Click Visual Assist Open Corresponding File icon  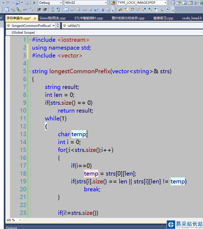click(168, 10)
